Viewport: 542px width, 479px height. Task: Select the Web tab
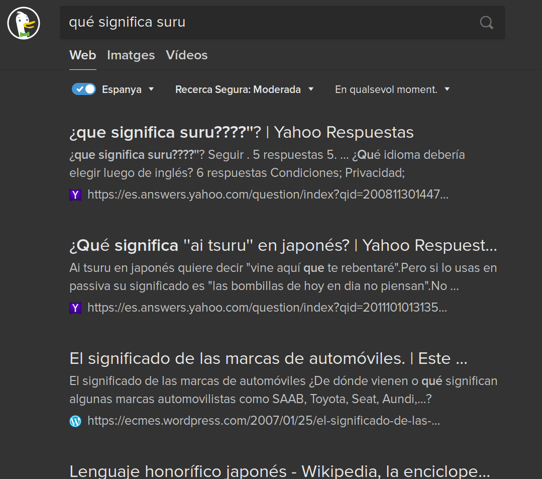point(82,55)
